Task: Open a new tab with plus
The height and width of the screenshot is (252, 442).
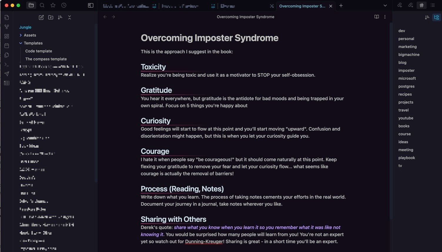Action: coord(341,6)
